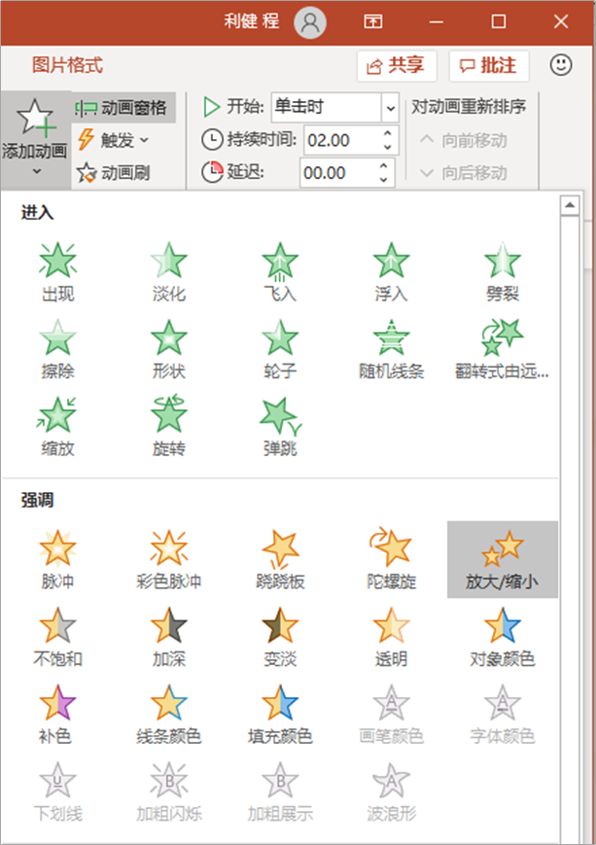Click the greyed 下划线 animation
596x845 pixels.
pyautogui.click(x=57, y=792)
